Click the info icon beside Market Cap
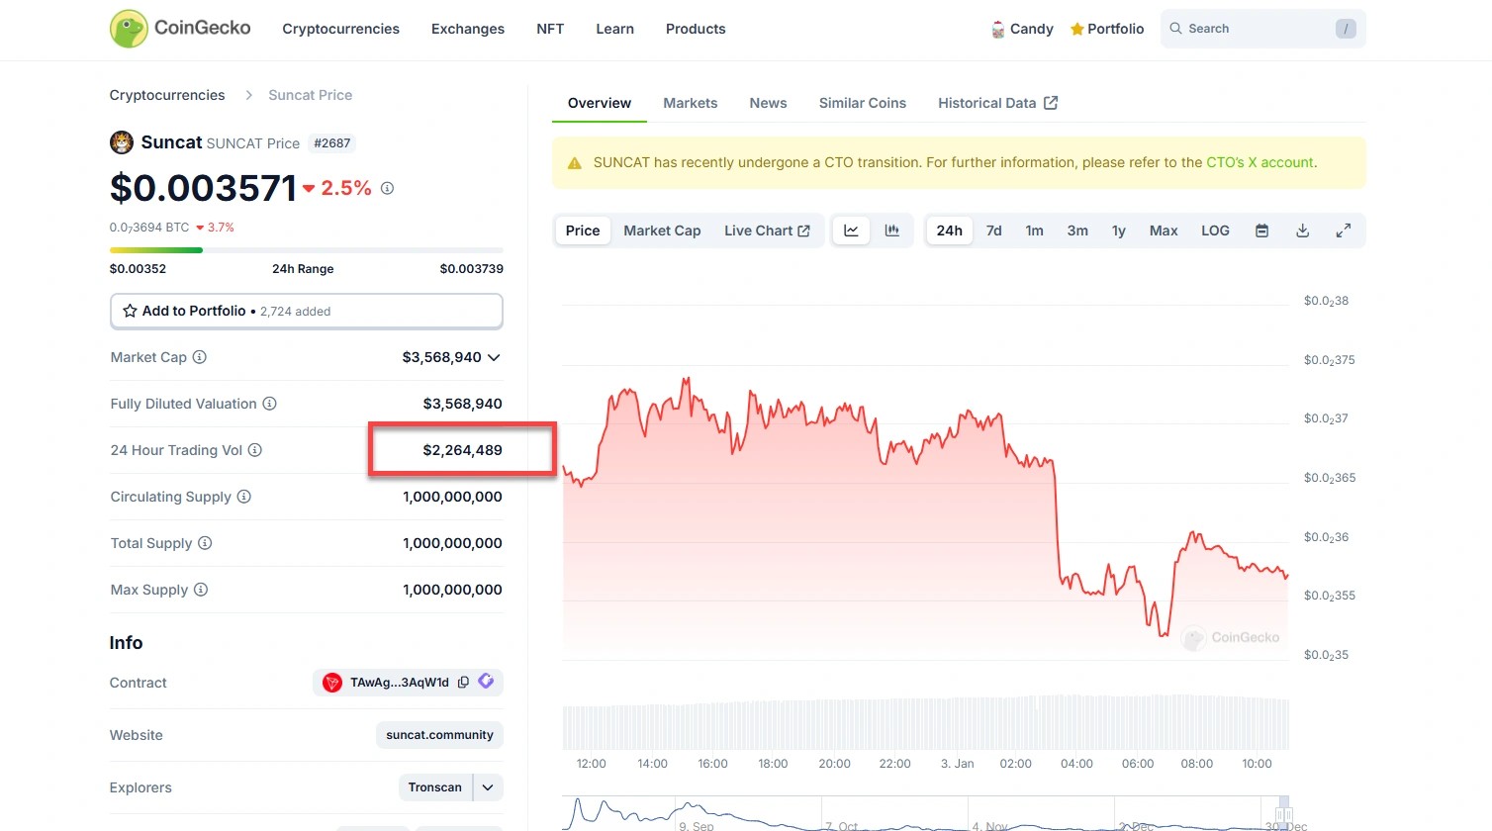The image size is (1492, 831). [200, 357]
